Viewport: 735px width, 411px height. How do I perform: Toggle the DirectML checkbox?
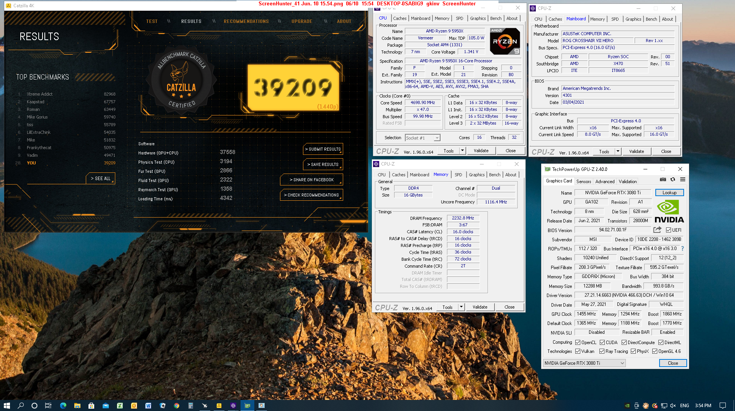[x=661, y=343]
